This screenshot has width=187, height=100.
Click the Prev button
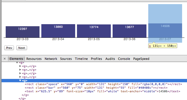(9, 48)
